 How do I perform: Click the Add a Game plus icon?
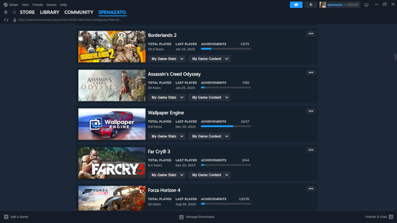pyautogui.click(x=6, y=217)
